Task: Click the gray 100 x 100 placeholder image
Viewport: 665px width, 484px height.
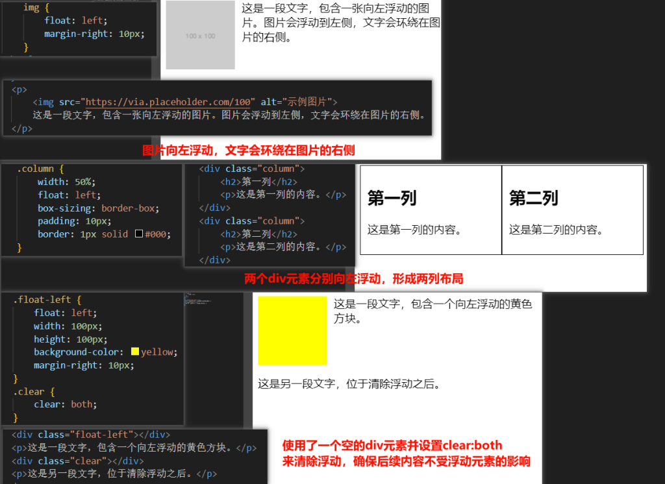Action: [x=200, y=36]
